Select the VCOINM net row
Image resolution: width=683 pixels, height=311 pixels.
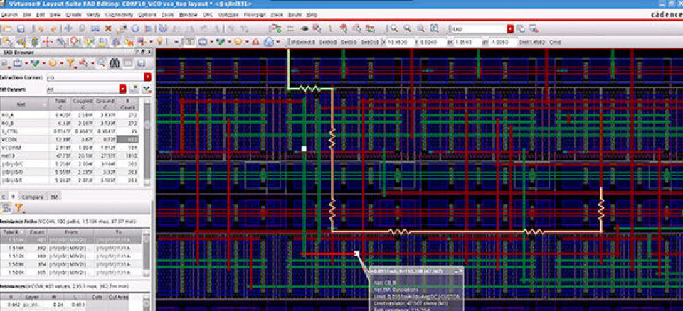tap(70, 148)
